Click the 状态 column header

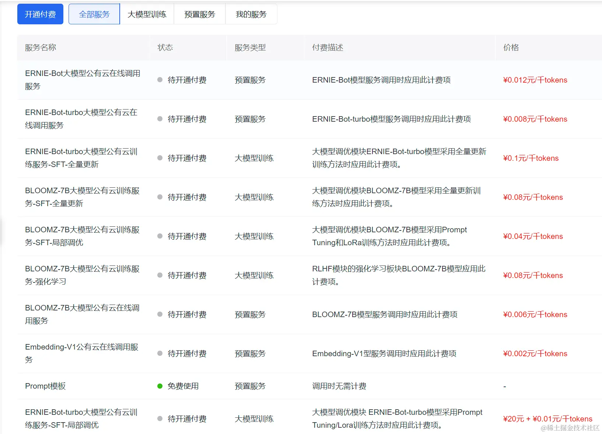pos(165,48)
